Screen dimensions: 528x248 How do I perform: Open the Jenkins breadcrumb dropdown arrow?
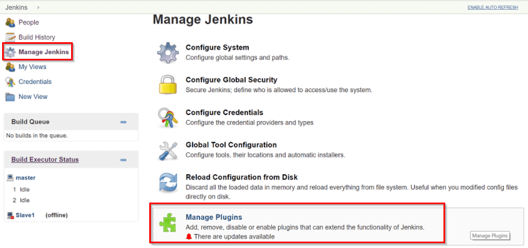click(38, 7)
